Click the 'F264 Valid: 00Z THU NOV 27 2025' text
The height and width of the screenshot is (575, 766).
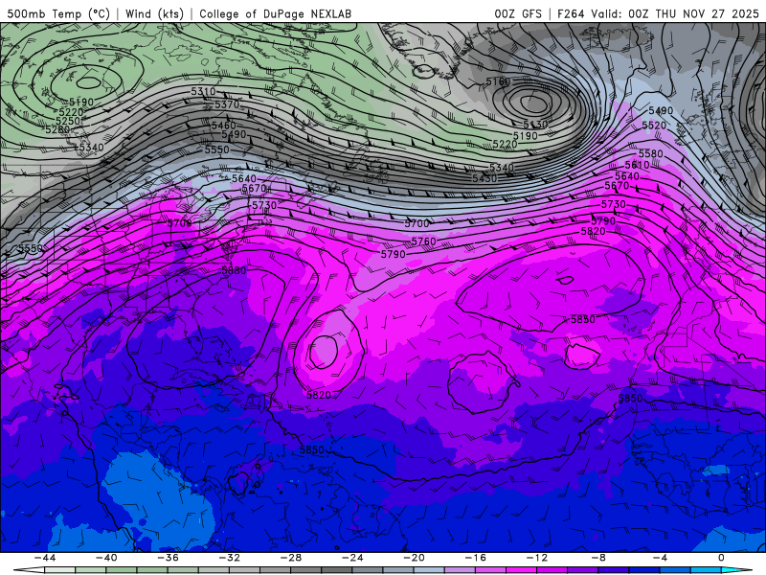pos(658,13)
